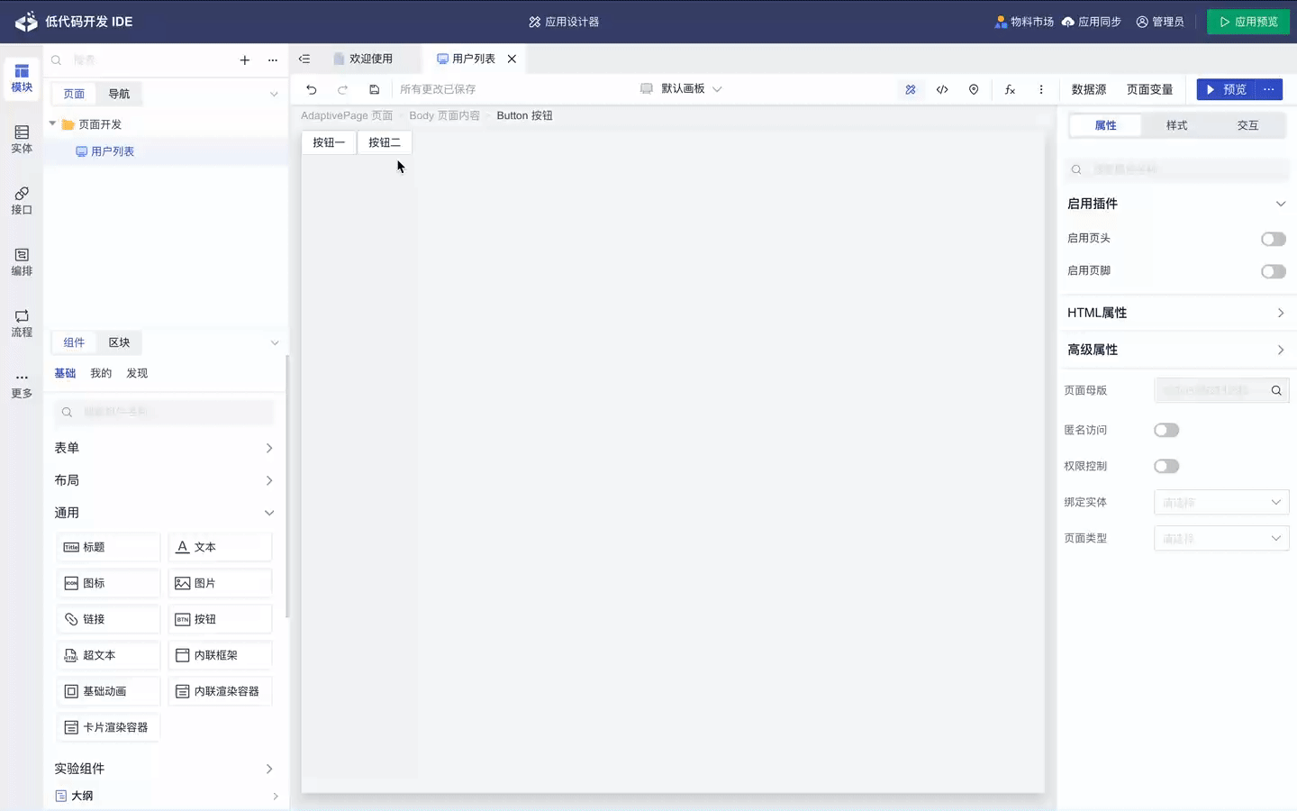The width and height of the screenshot is (1297, 811).
Task: Switch to the 区块 tab
Action: [x=119, y=342]
